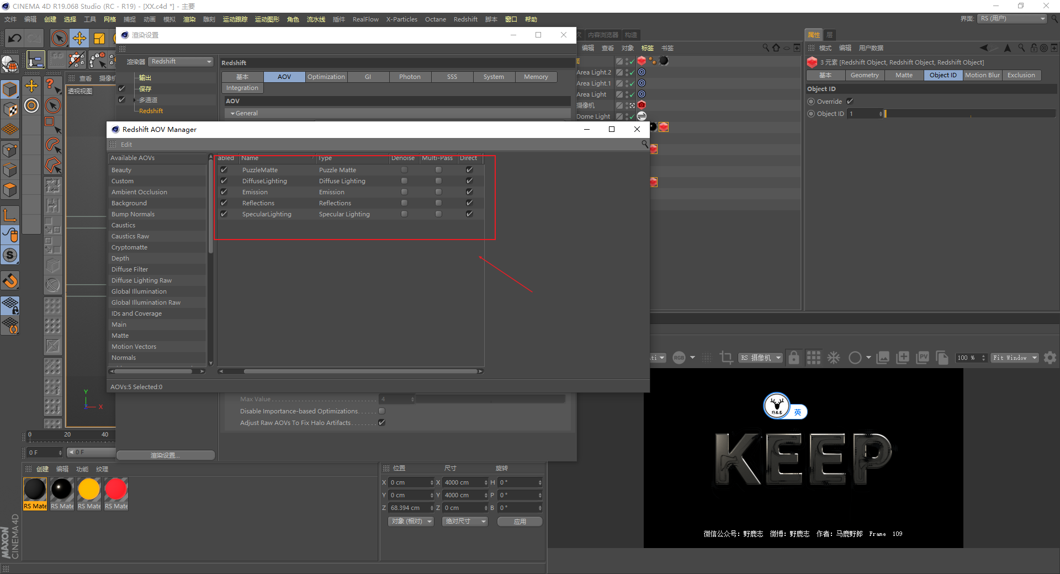The image size is (1060, 574).
Task: Select the red RS Material sphere
Action: (x=116, y=489)
